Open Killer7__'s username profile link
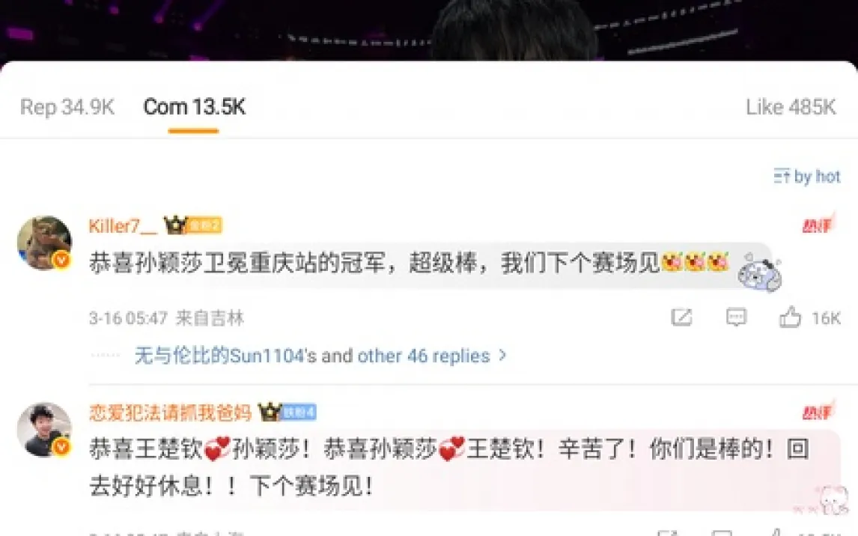Image resolution: width=858 pixels, height=536 pixels. (x=123, y=225)
